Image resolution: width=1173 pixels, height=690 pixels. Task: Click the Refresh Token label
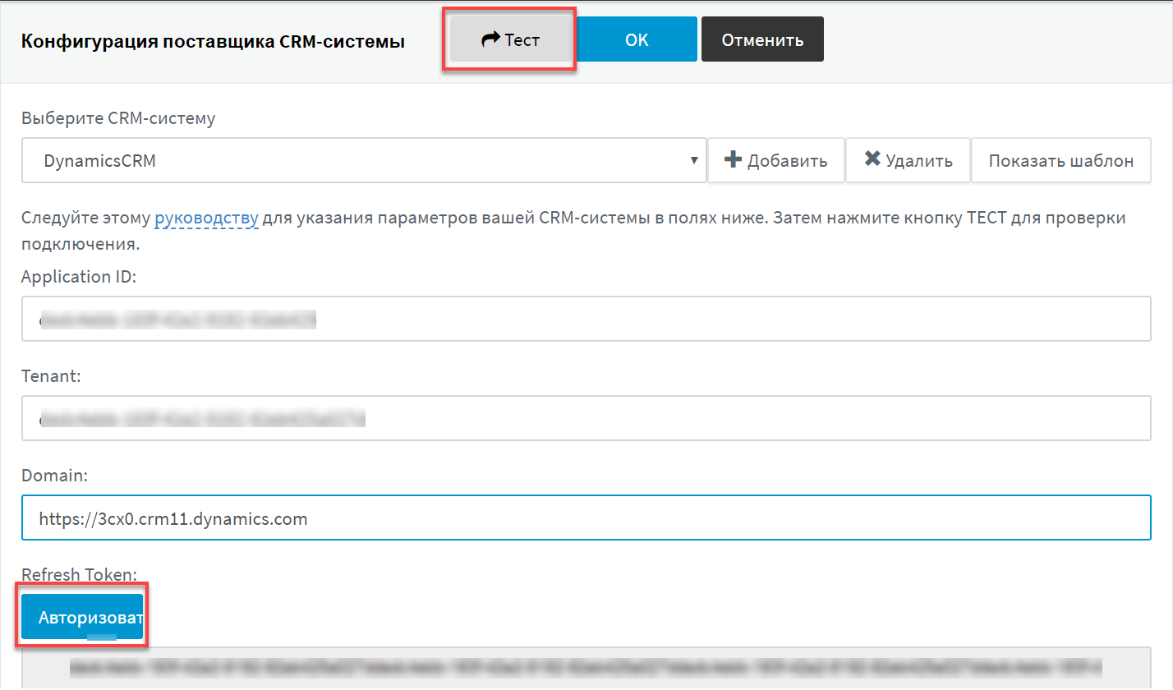click(x=79, y=575)
